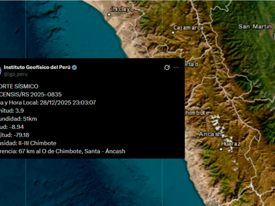The height and width of the screenshot is (206, 275).
Task: Click the Chiclayo city marker
Action: pyautogui.click(x=109, y=14)
